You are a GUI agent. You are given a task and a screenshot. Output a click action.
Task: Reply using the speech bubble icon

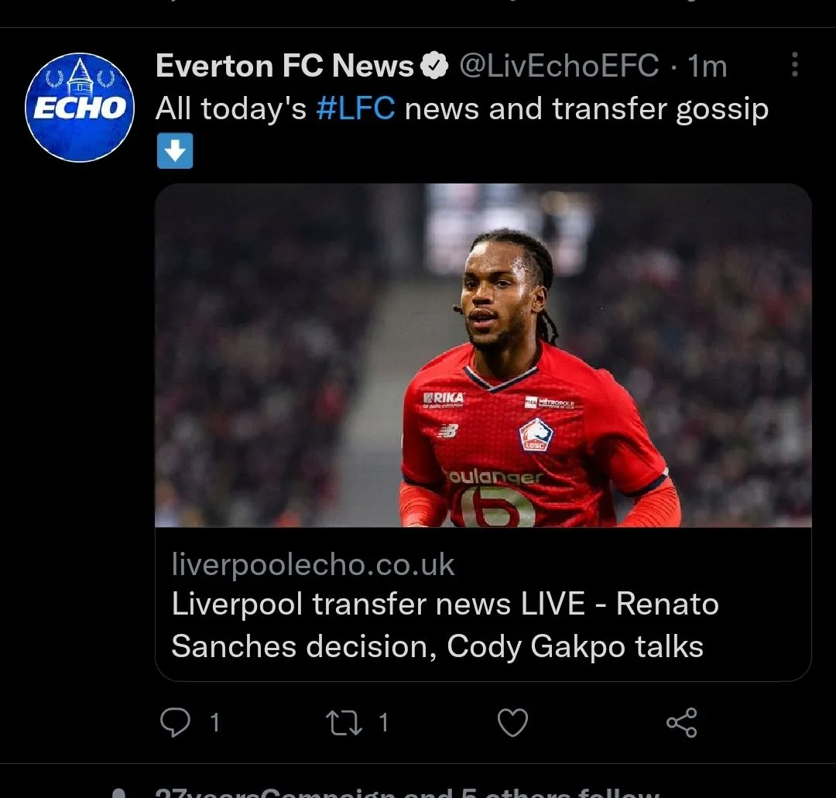(175, 723)
